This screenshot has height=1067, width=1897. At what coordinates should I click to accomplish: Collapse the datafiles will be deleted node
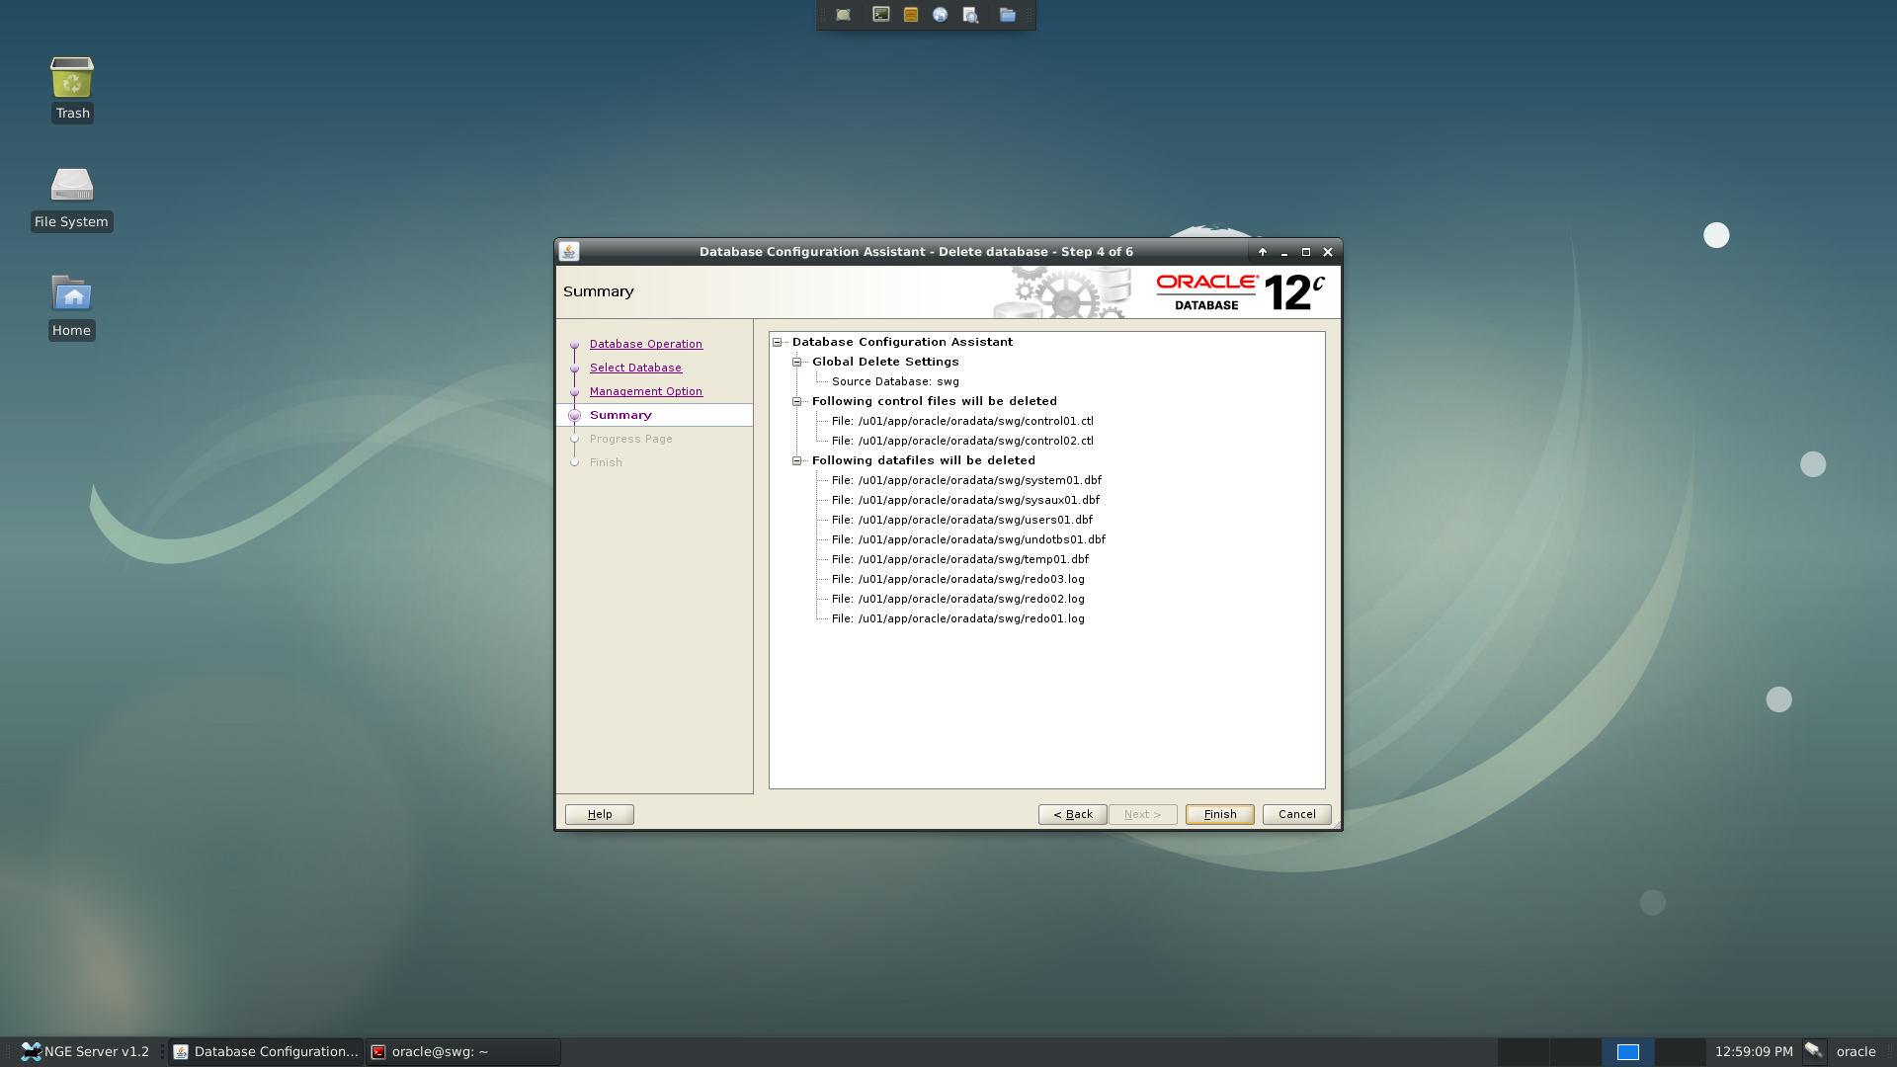click(x=797, y=460)
